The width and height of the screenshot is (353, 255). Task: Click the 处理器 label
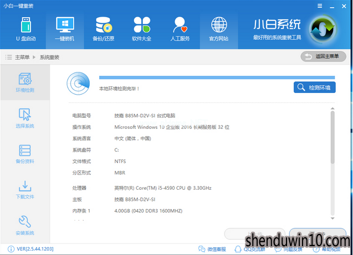click(x=79, y=188)
